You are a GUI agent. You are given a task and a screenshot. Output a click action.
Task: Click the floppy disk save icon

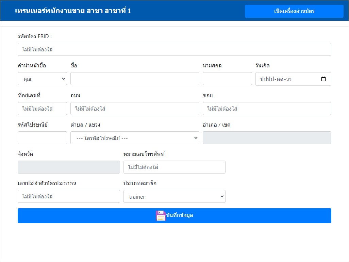pos(161,216)
